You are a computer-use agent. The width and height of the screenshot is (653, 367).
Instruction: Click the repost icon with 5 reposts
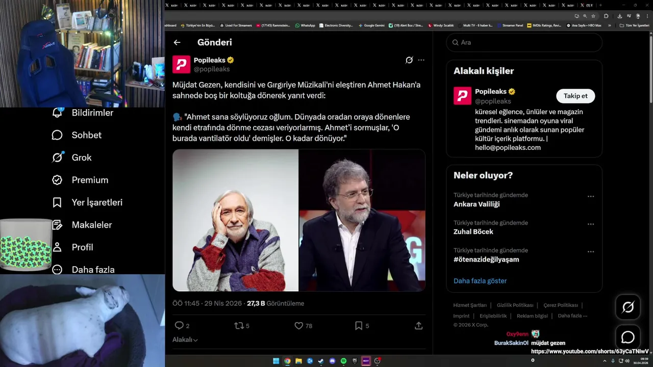pyautogui.click(x=239, y=325)
